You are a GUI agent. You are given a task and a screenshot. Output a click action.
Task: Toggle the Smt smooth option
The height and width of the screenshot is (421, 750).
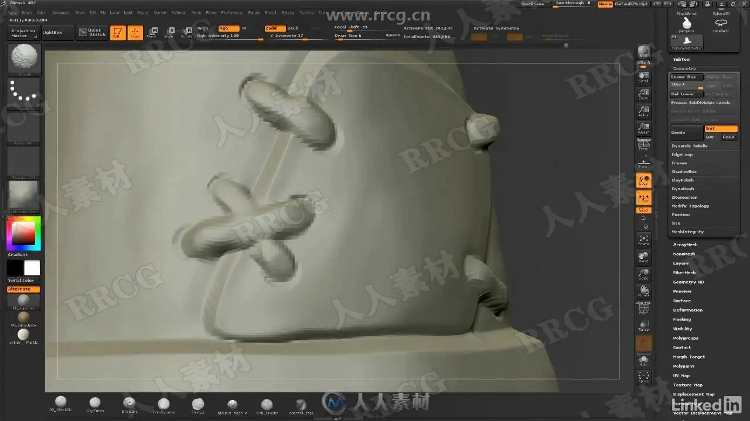(721, 129)
